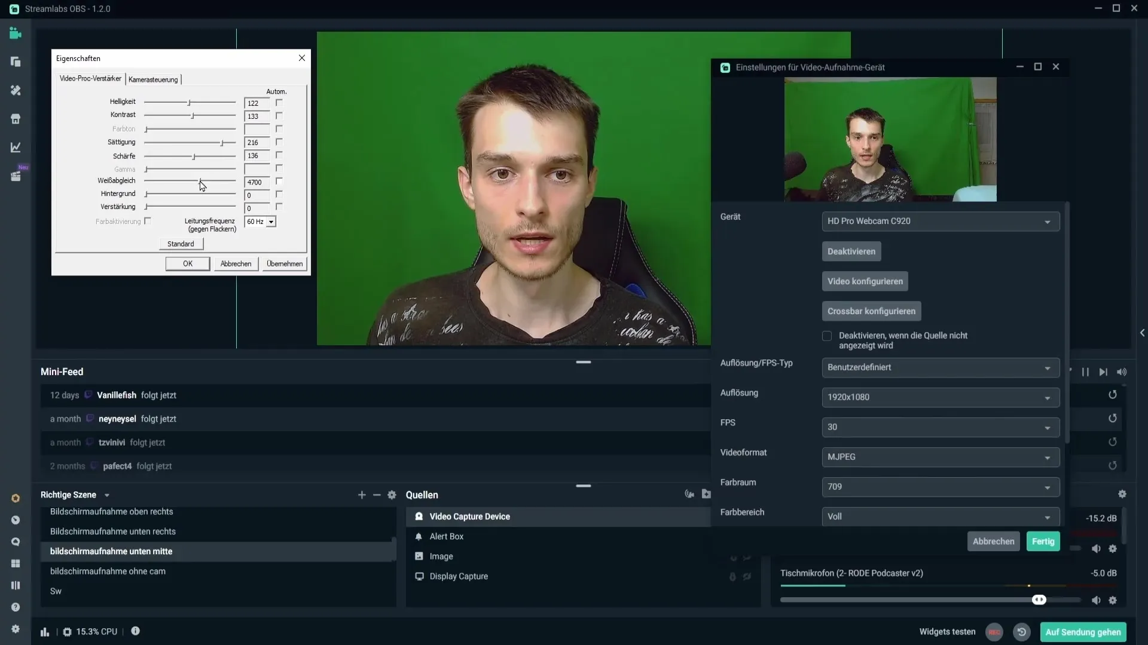Skip alert with next icon in Mini-Feed

coord(1103,372)
